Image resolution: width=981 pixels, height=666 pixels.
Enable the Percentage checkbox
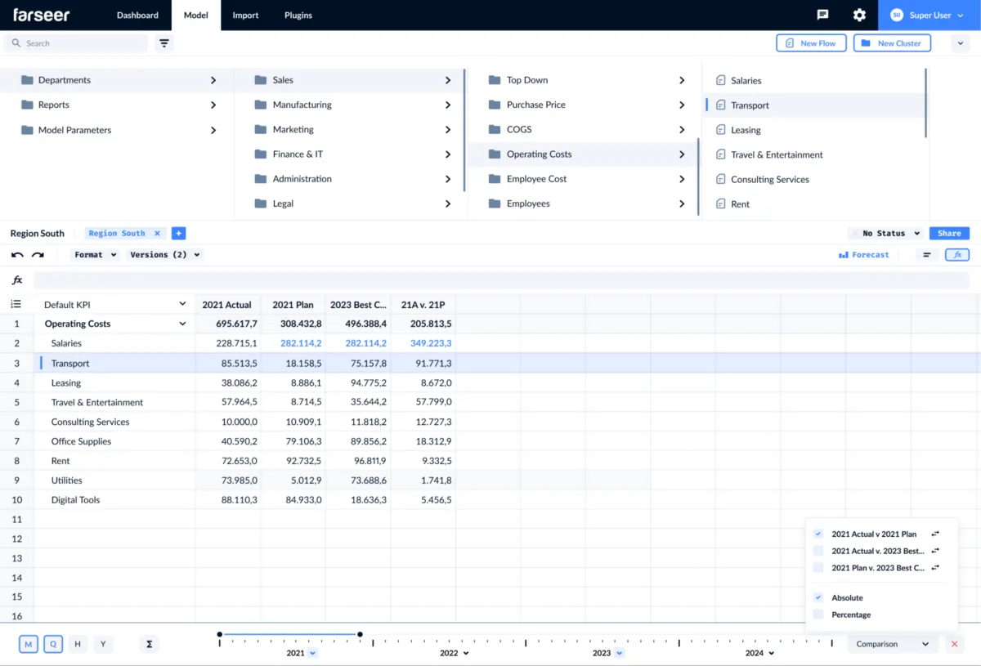pos(818,615)
